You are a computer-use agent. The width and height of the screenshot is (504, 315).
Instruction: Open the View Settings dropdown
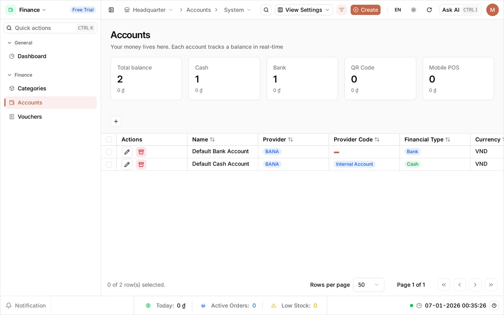click(x=304, y=10)
